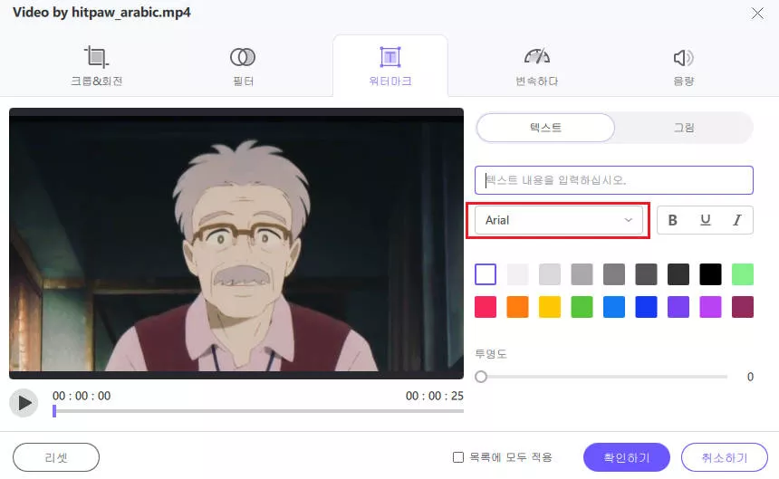Screen dimensions: 779x479
Task: Click the 변속하다 tab label
Action: [x=536, y=81]
